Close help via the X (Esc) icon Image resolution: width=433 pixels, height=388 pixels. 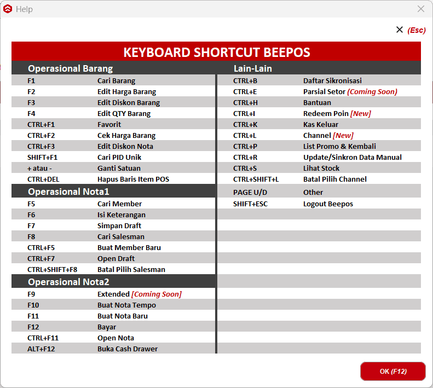coord(399,30)
